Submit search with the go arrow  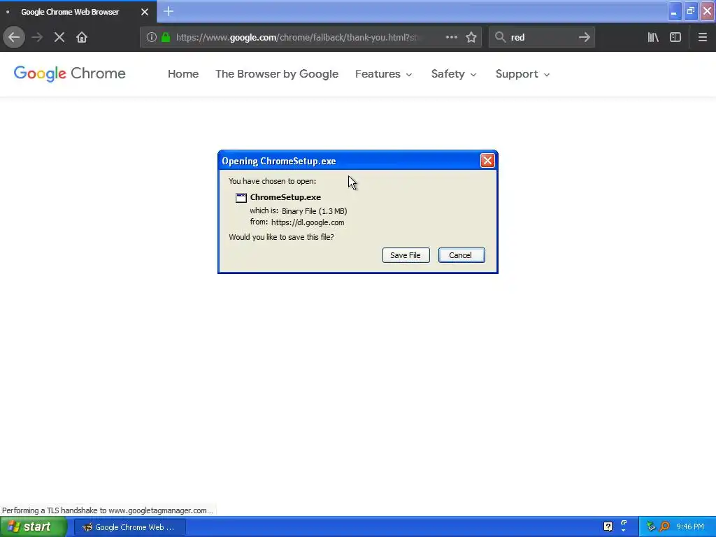pyautogui.click(x=584, y=37)
